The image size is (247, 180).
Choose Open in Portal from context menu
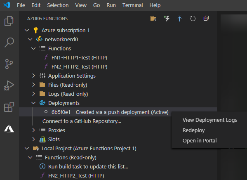200,140
